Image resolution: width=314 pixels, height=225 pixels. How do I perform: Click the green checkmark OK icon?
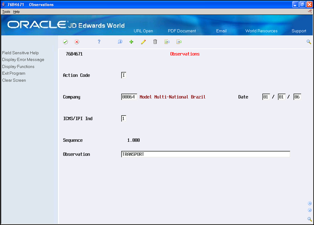click(x=65, y=42)
